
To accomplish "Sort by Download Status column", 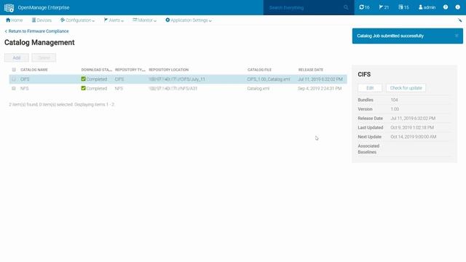I will 97,70.
